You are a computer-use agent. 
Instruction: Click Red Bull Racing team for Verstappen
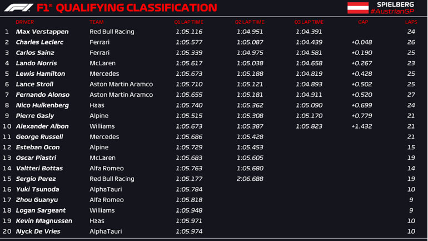coord(112,32)
